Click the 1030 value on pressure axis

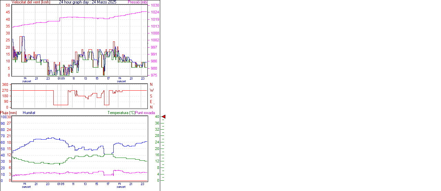pos(154,6)
